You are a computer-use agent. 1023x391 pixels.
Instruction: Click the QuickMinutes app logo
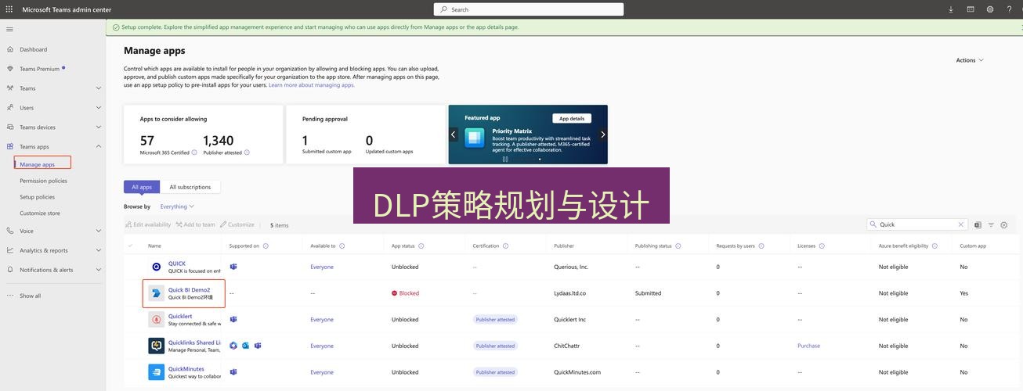point(156,372)
